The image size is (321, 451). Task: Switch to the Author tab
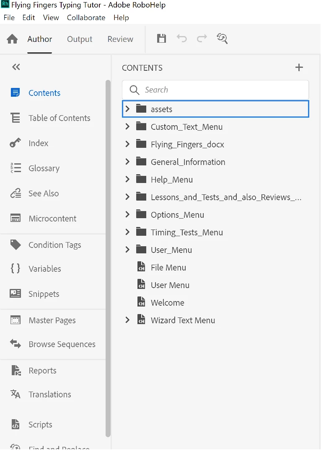point(40,39)
